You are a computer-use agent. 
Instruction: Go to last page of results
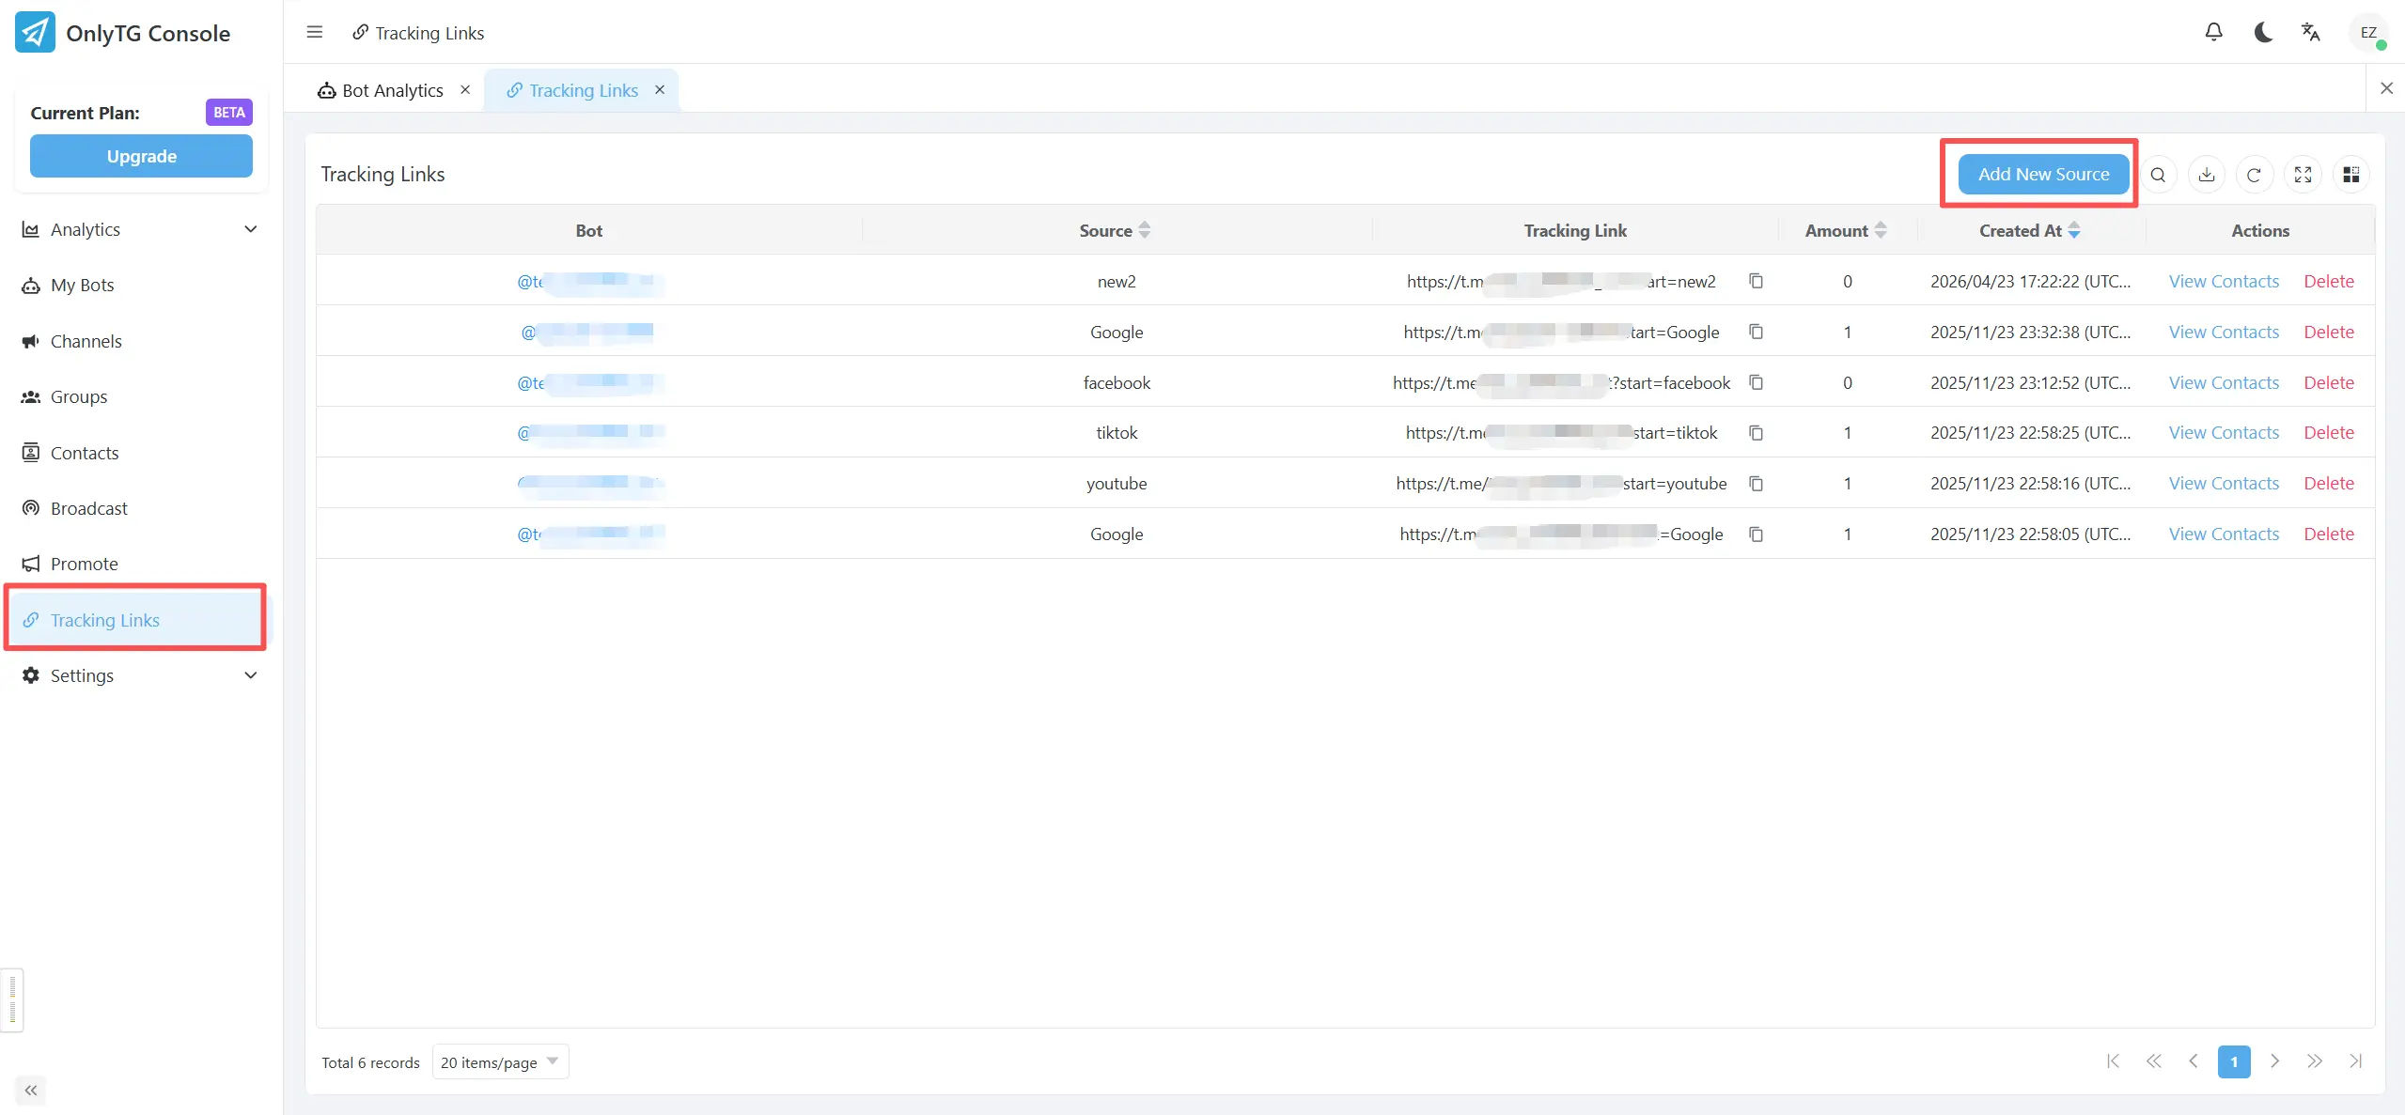coord(2355,1061)
